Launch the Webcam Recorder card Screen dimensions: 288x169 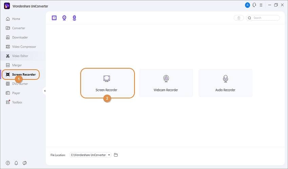[166, 83]
